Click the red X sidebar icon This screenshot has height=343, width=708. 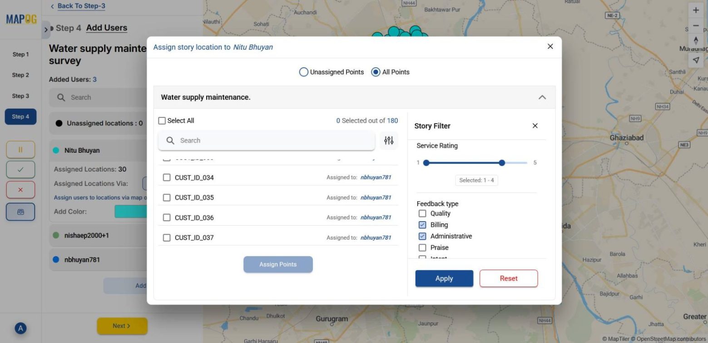coord(20,189)
